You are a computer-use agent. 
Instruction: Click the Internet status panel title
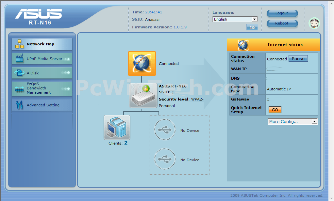[x=285, y=45]
